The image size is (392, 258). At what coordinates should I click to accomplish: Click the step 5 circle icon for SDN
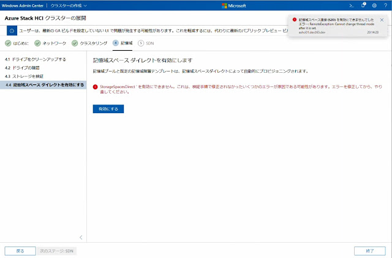pos(141,43)
